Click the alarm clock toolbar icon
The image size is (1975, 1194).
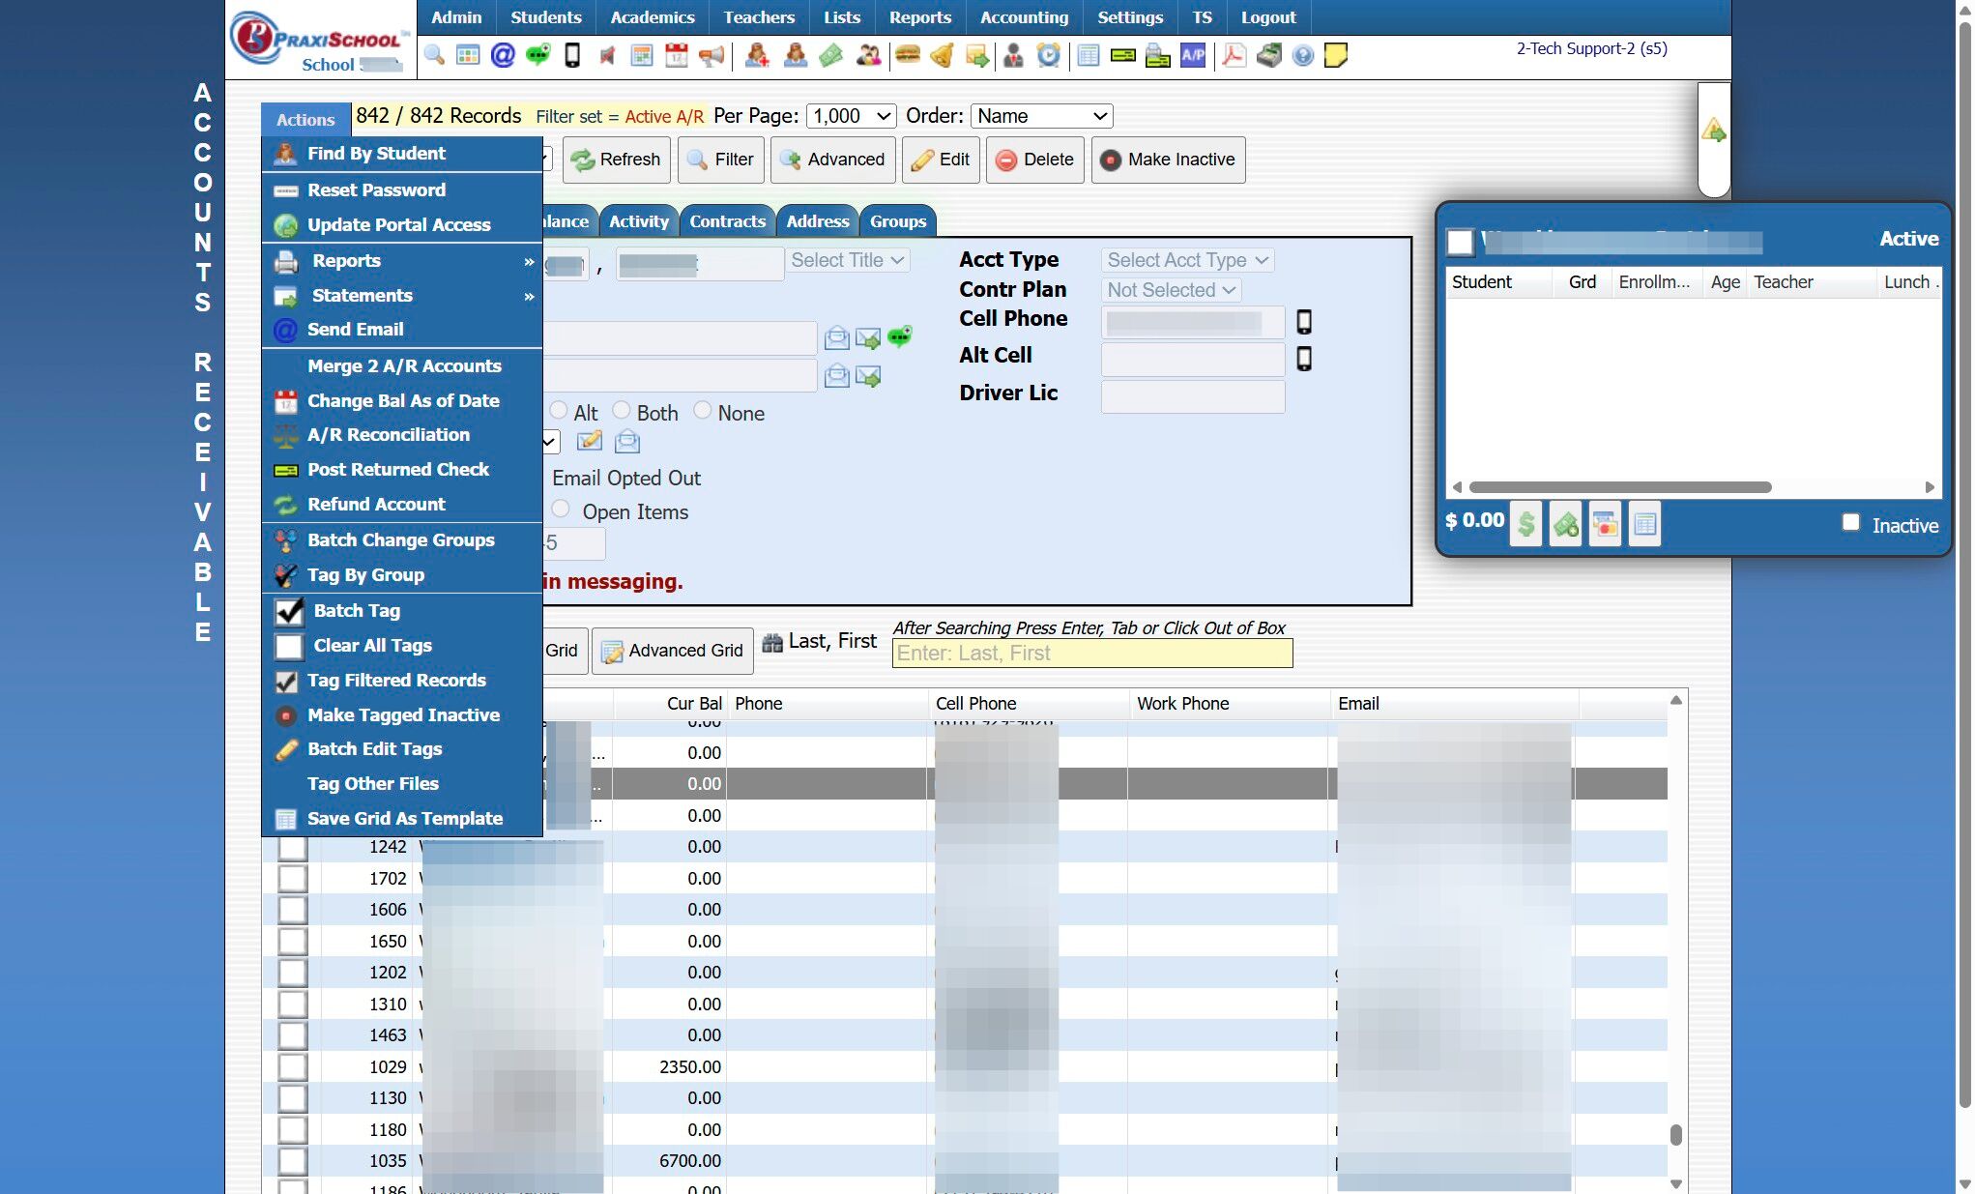click(1049, 55)
